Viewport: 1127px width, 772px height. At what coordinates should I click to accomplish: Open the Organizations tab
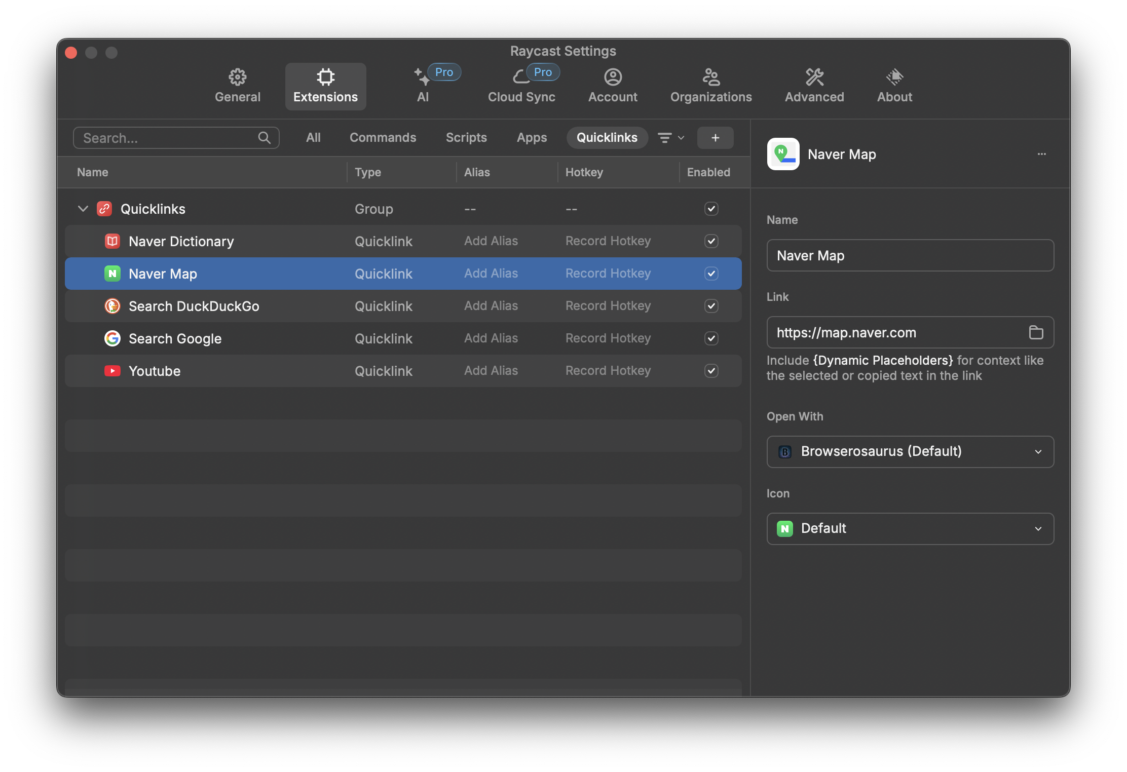(711, 86)
